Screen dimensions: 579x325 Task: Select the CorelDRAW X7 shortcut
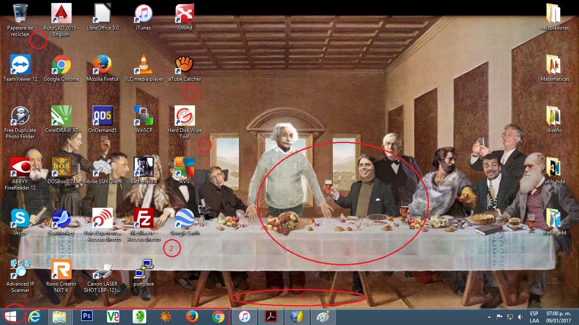[61, 116]
